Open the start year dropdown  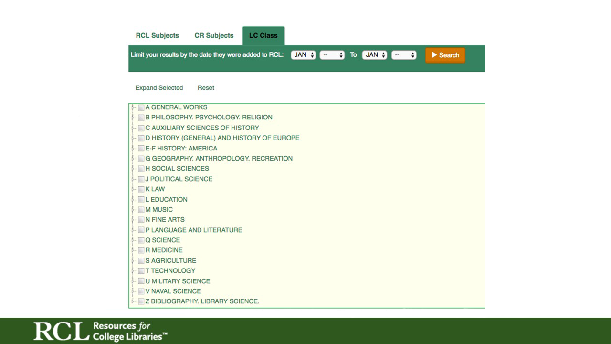[332, 55]
